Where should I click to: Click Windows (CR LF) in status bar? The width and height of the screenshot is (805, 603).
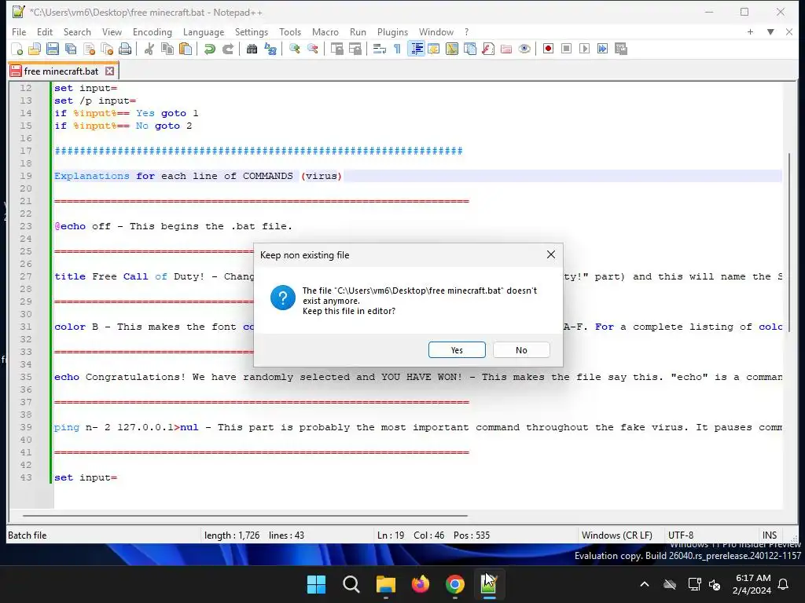[x=616, y=535]
